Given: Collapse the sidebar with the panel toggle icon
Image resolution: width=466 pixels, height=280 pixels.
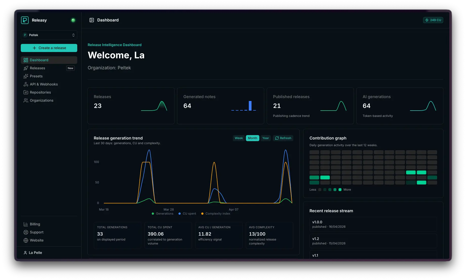Looking at the screenshot, I should point(92,20).
